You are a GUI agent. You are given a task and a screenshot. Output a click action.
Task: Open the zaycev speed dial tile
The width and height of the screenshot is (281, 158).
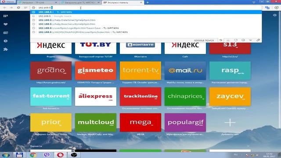click(x=230, y=97)
